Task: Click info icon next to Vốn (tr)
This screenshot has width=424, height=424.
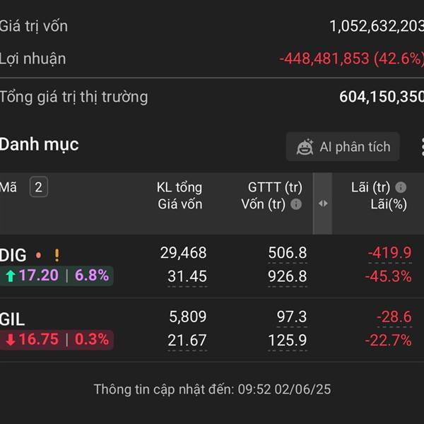Action: pos(296,204)
